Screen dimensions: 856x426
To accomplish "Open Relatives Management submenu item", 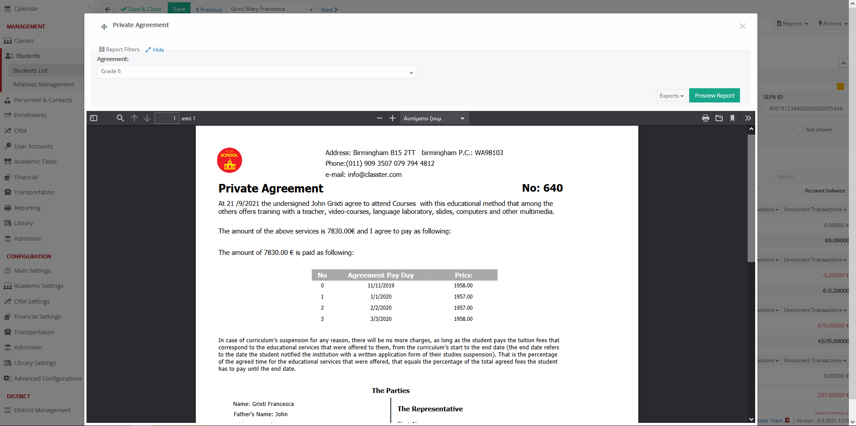I will [x=44, y=84].
